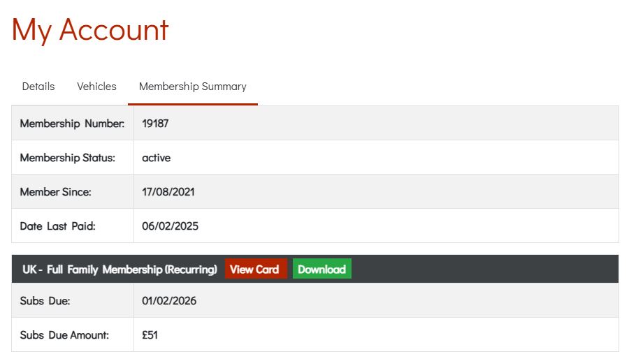Click the Member Since label
Screen dimensions: 629x361
click(x=56, y=192)
